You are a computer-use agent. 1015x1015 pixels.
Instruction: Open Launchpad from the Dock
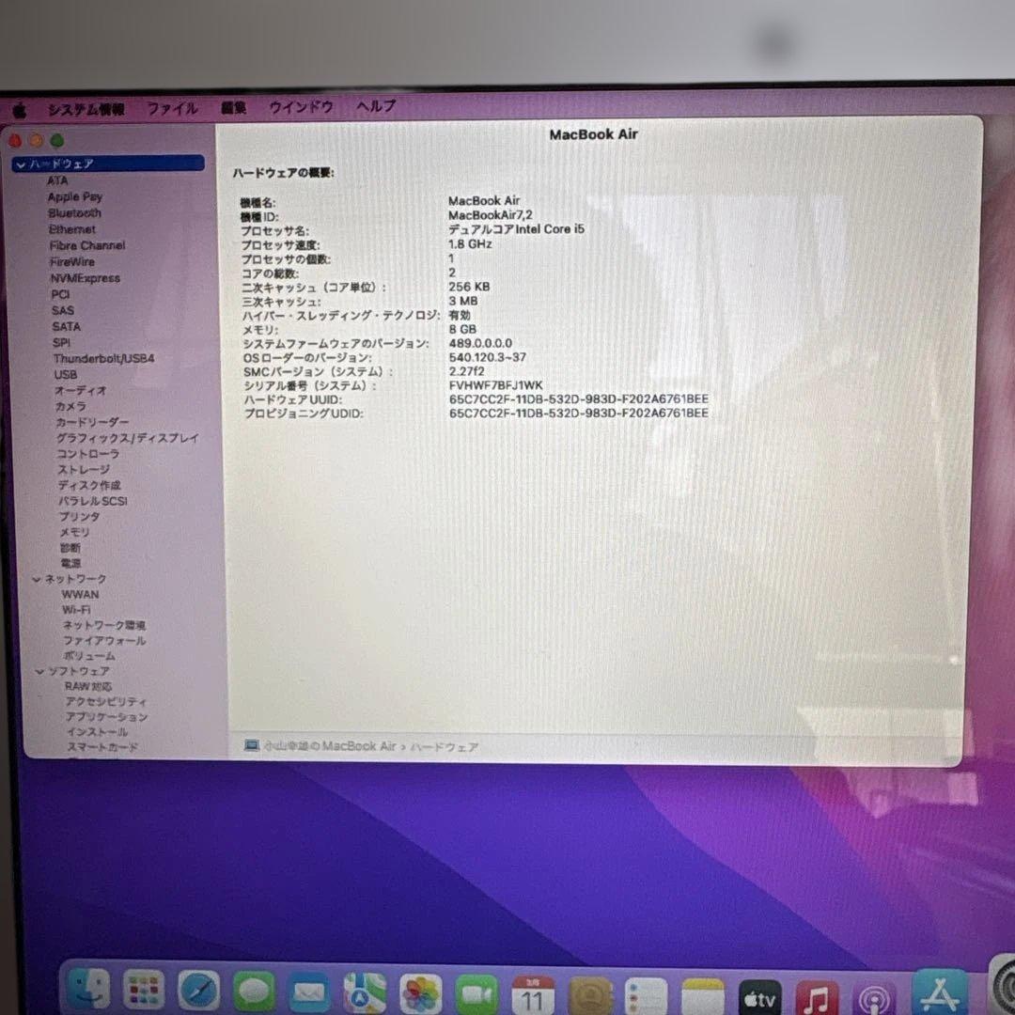143,991
